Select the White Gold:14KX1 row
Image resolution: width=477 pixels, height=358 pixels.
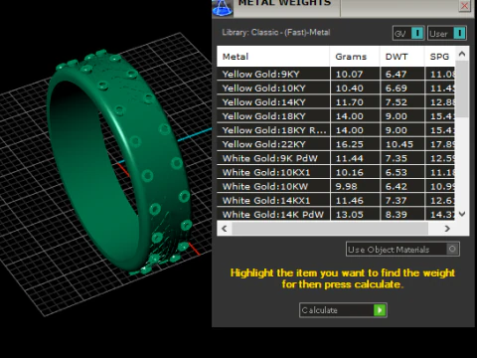(x=336, y=201)
